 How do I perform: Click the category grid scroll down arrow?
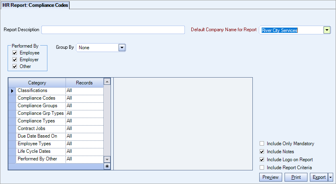pyautogui.click(x=107, y=159)
